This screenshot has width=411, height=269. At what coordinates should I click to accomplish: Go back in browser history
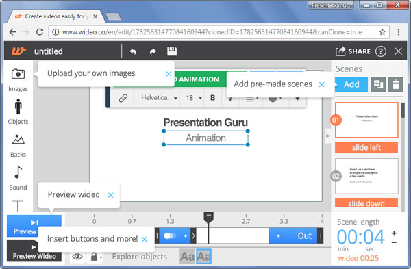pos(12,32)
